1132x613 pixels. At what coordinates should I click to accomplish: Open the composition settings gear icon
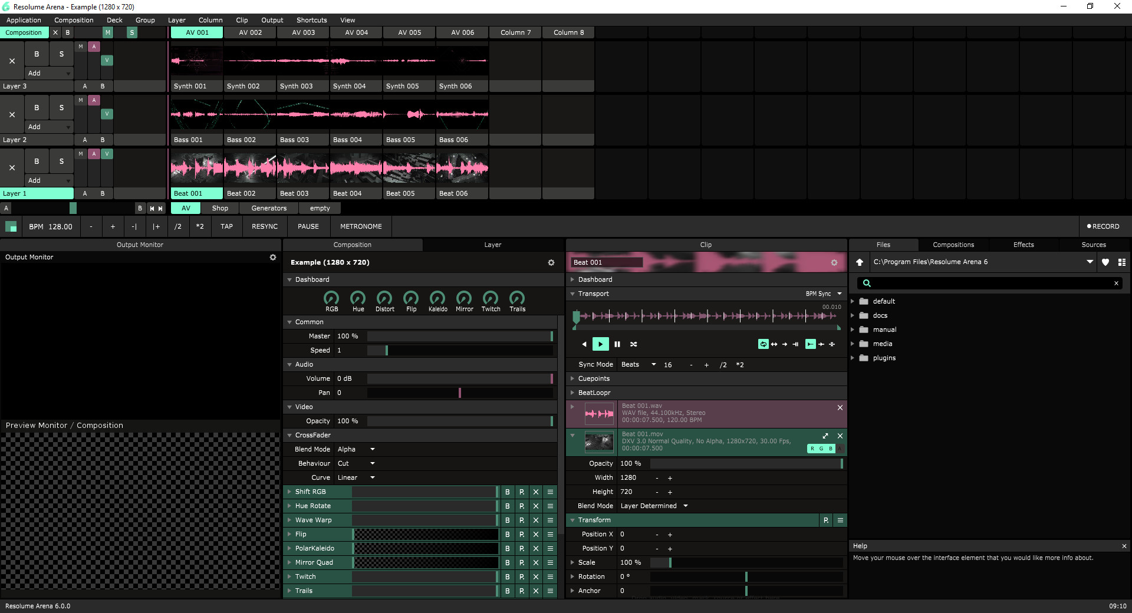pyautogui.click(x=551, y=263)
